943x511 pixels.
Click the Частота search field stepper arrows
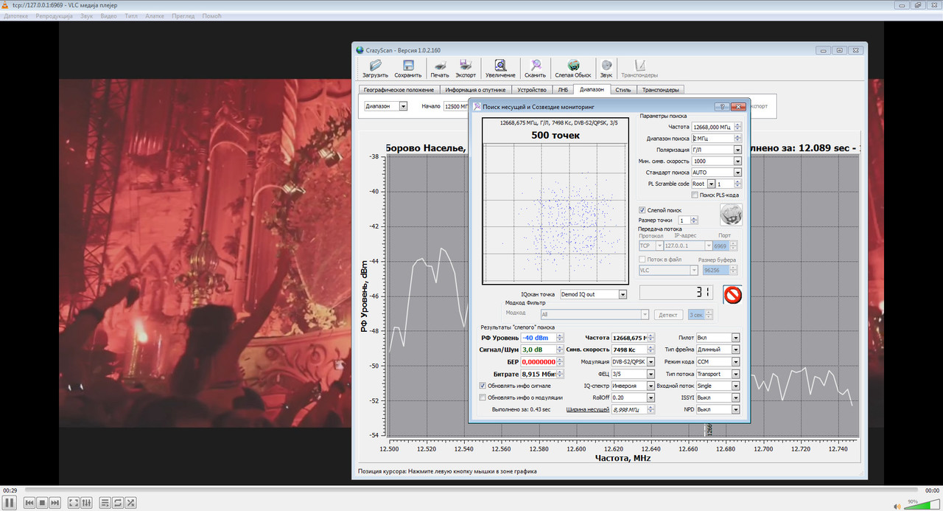[x=738, y=127]
